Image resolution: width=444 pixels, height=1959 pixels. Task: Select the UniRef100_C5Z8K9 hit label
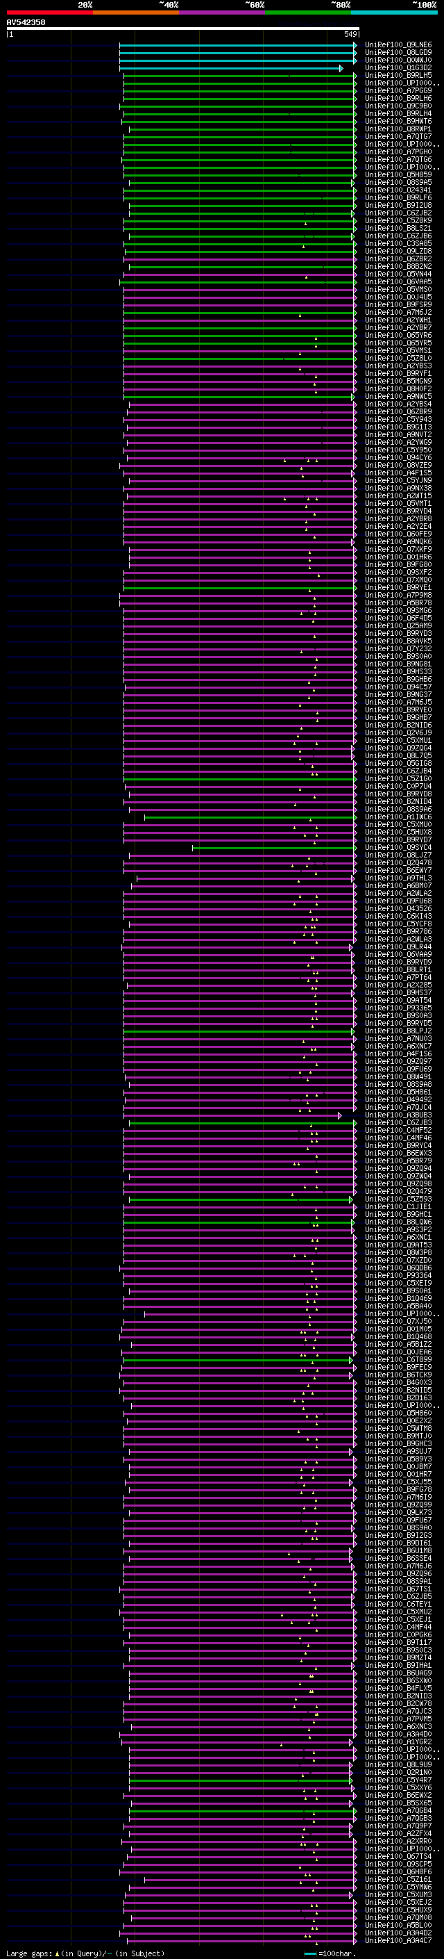tap(398, 220)
